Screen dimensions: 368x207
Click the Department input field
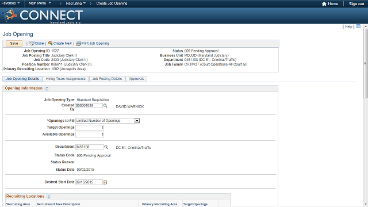90,147
